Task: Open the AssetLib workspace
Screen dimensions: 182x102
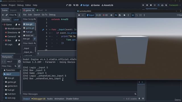Action: [x=107, y=5]
